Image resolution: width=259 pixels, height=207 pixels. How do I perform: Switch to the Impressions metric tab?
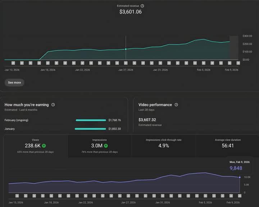[x=100, y=146]
